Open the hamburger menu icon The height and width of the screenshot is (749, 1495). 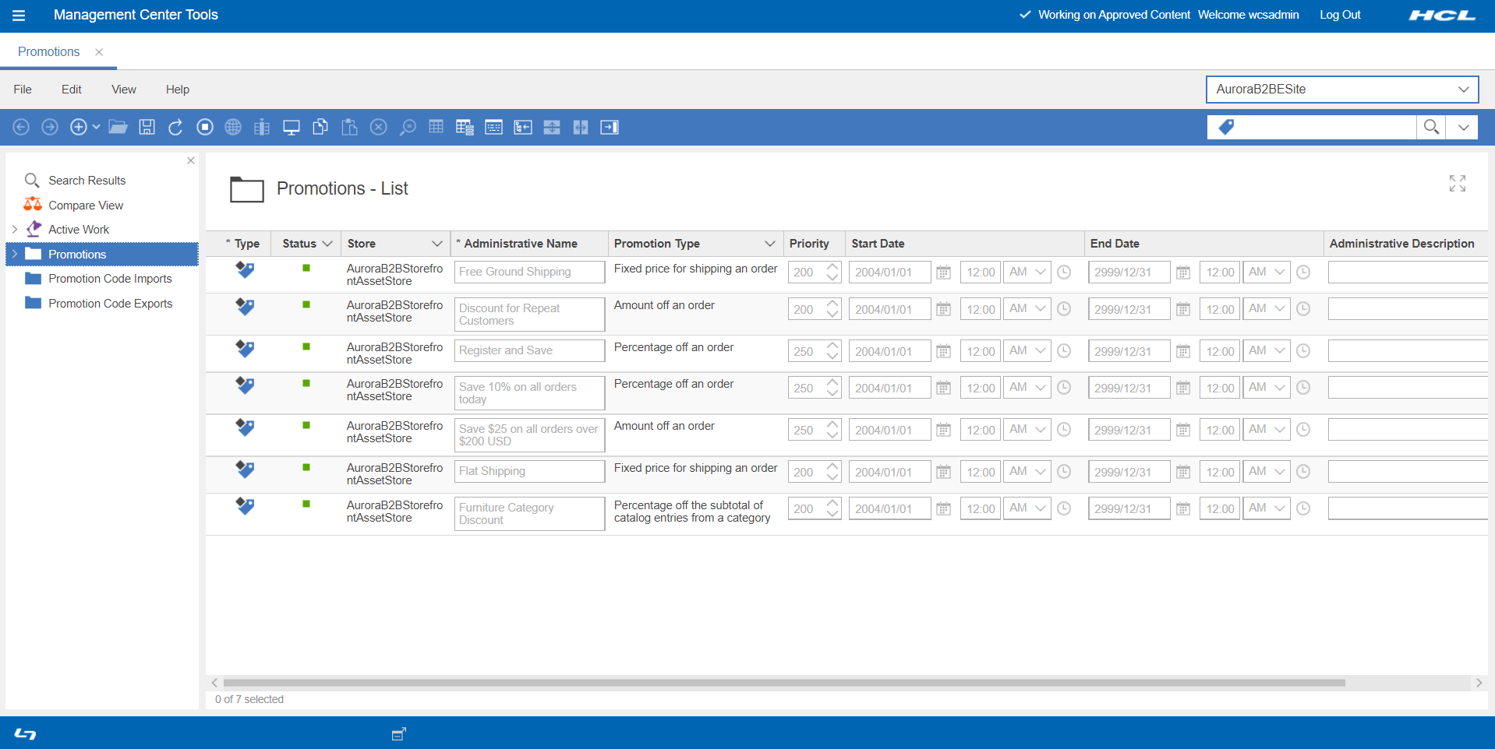[x=19, y=16]
